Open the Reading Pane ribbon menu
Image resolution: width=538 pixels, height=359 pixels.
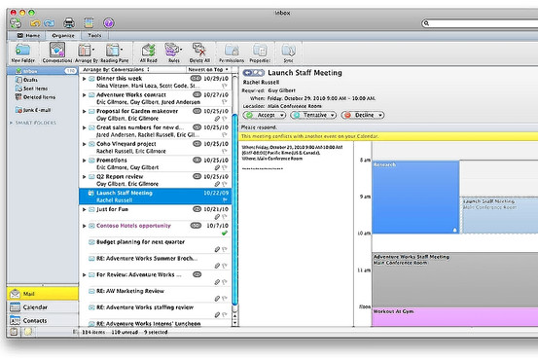point(114,53)
